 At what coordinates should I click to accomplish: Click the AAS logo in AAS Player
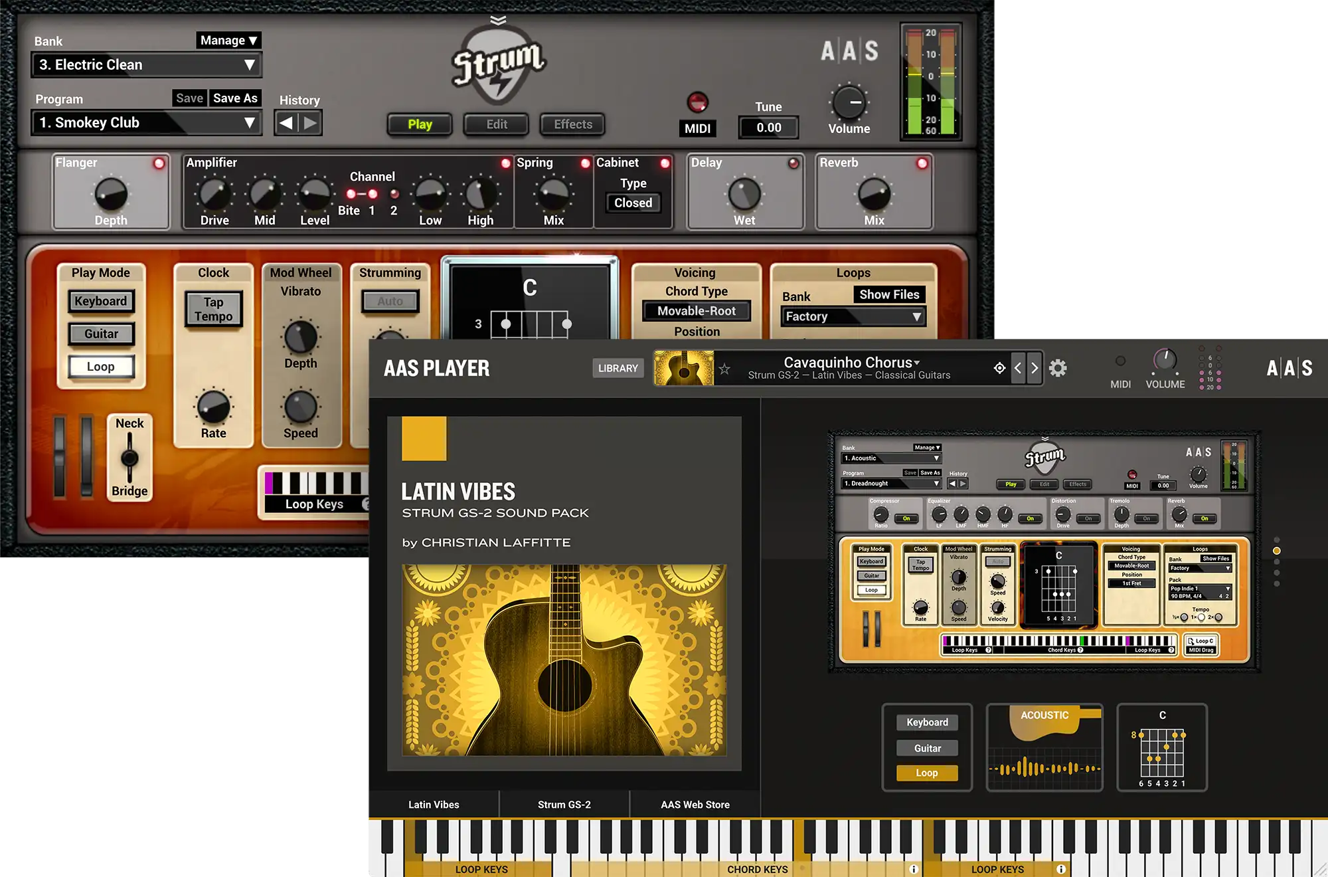tap(1289, 368)
